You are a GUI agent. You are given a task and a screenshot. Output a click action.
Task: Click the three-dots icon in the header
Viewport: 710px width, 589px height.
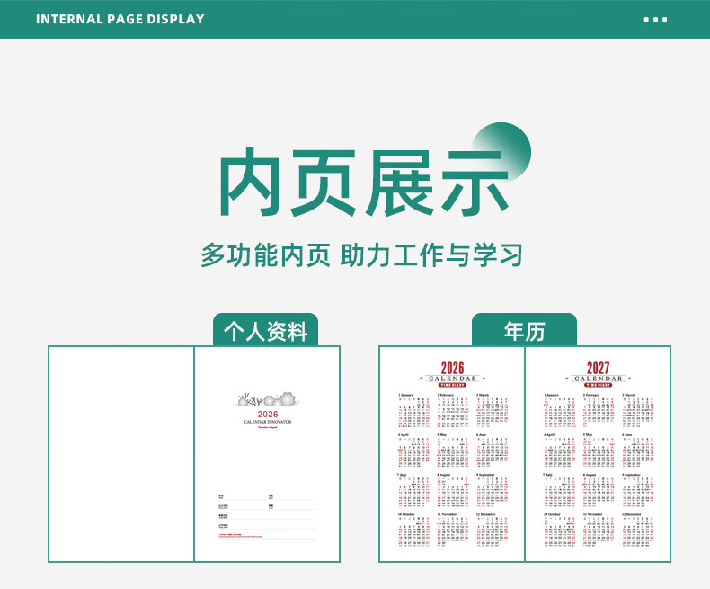(x=655, y=19)
